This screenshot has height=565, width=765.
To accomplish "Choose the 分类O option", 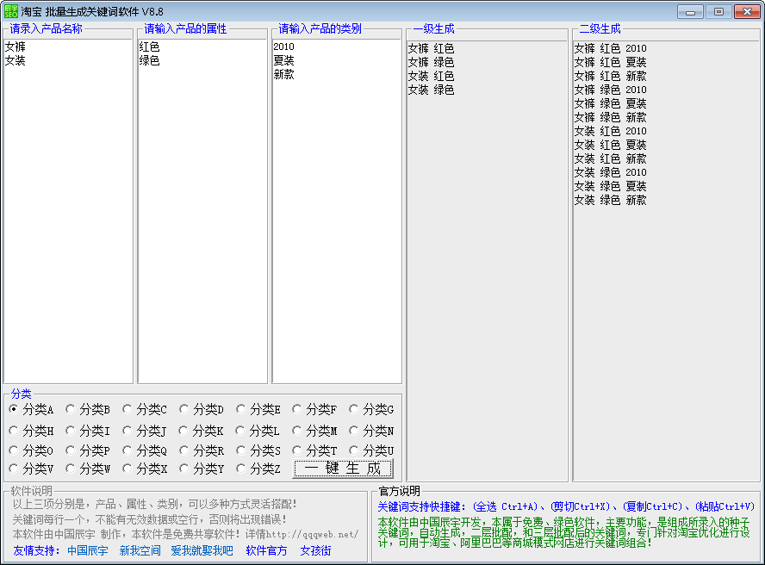I will coord(31,450).
